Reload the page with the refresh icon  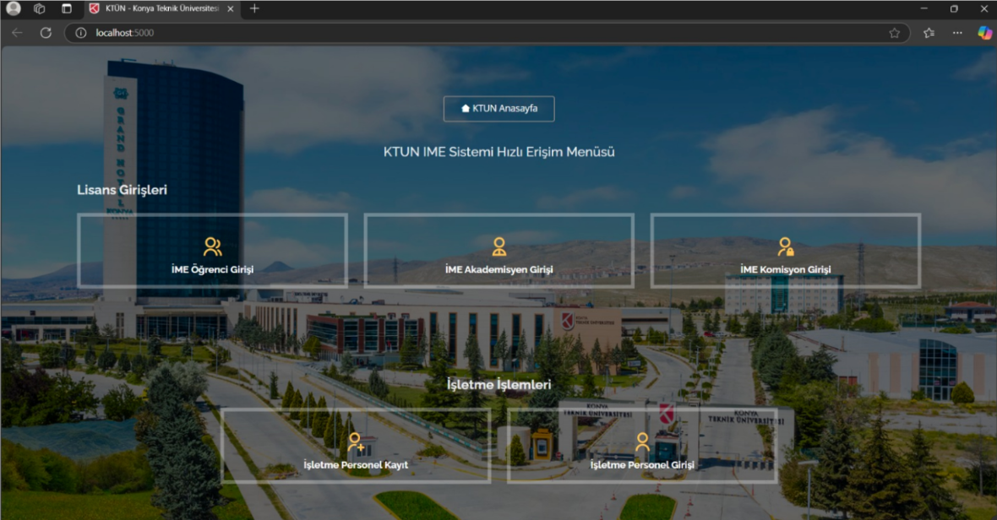tap(46, 33)
